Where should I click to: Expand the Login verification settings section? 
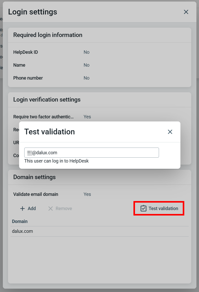[47, 99]
